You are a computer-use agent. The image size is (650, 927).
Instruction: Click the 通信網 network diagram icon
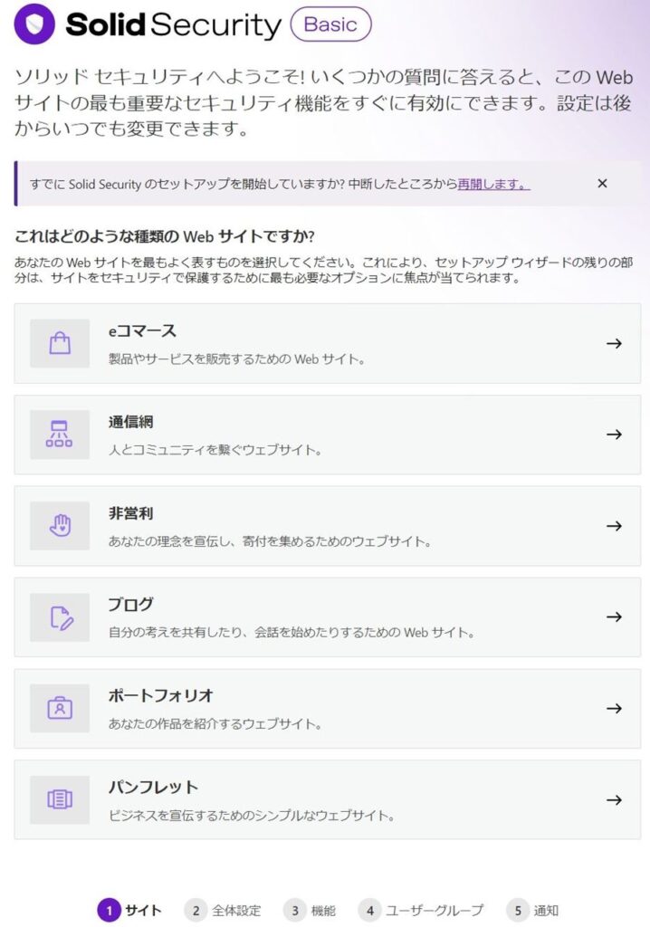[x=60, y=435]
